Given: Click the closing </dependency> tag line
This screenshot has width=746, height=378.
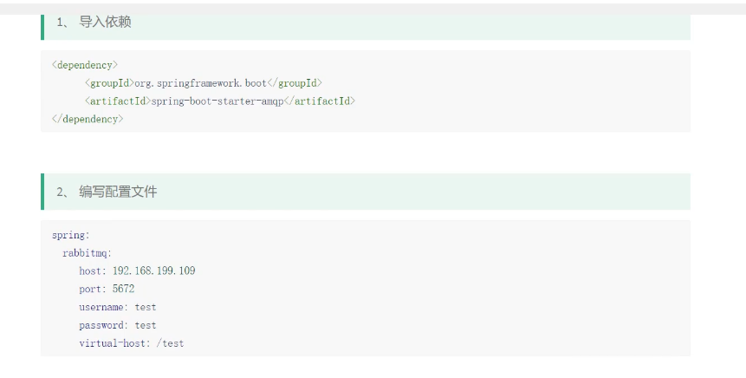Looking at the screenshot, I should coord(88,119).
